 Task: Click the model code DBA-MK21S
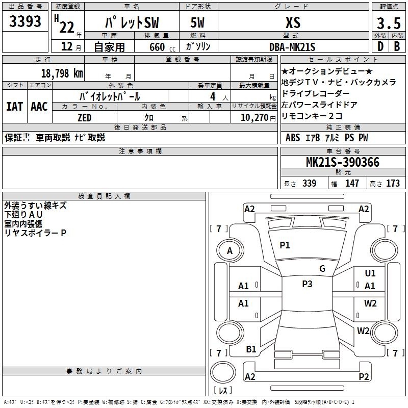click(292, 47)
